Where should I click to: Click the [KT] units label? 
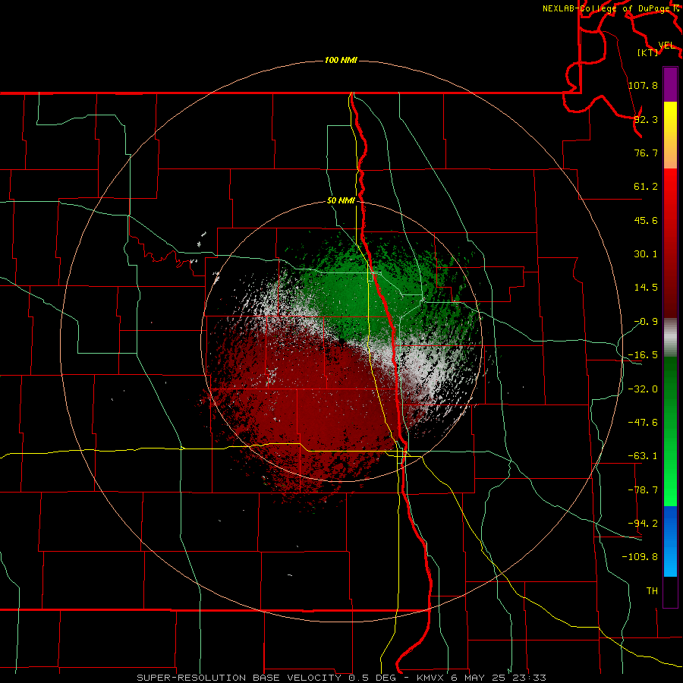pos(647,52)
